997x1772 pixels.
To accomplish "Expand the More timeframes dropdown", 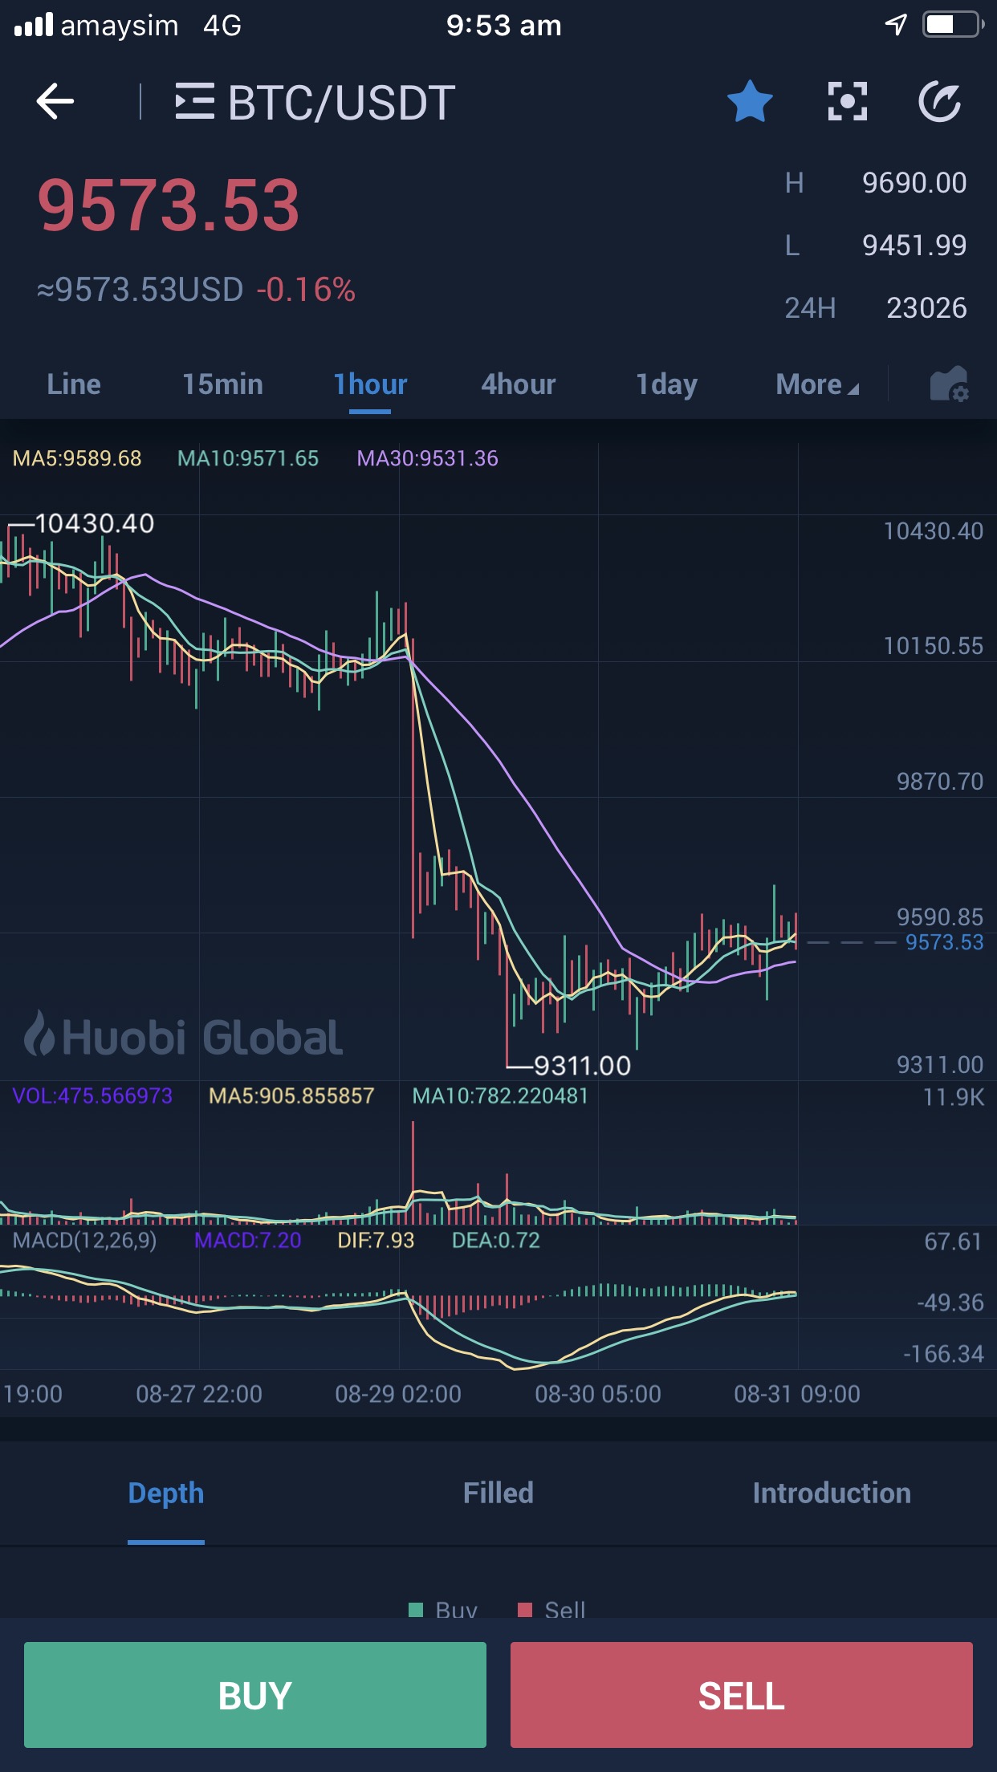I will click(x=816, y=384).
